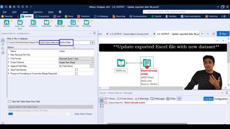Filter results by 0 Messages
Screen dimensions: 230x129
157,99
